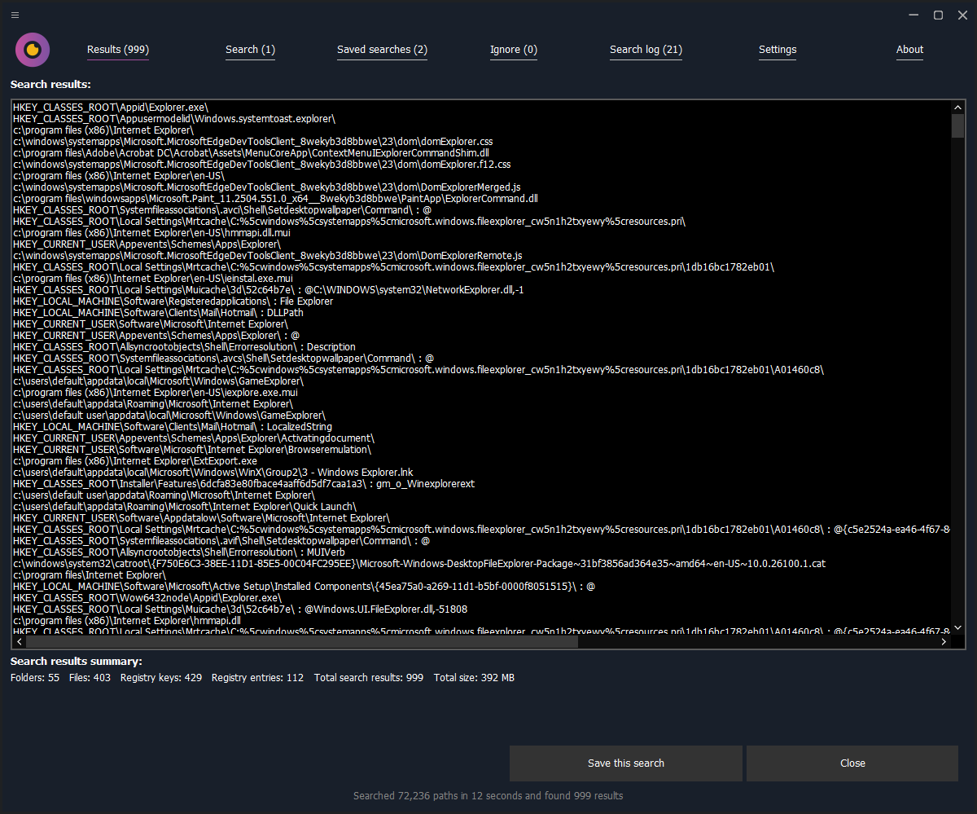Screen dimensions: 977x814
Task: Minimize the window
Action: pos(913,15)
